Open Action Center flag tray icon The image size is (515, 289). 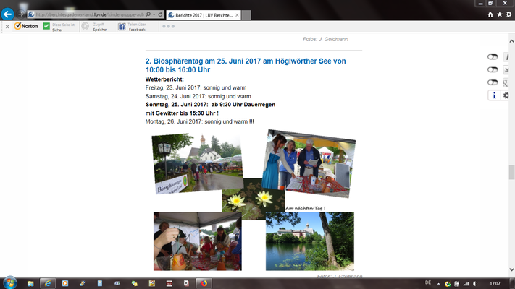(x=456, y=284)
